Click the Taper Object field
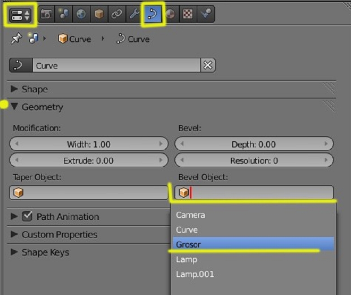This screenshot has width=351, height=295. point(88,193)
